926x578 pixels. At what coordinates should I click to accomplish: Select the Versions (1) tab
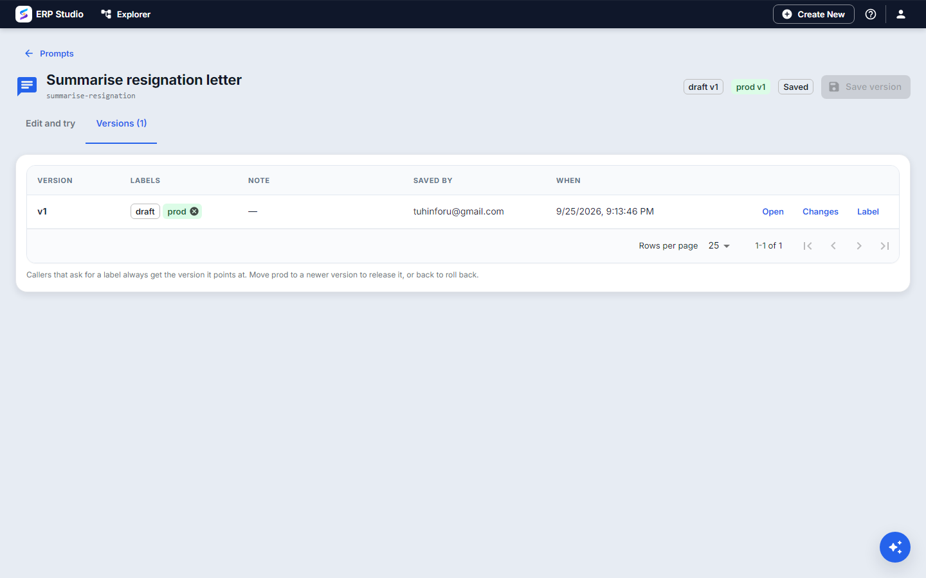tap(122, 123)
